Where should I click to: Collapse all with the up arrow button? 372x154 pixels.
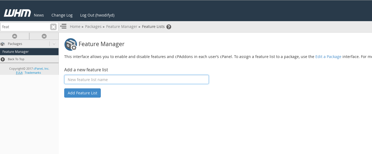[15, 36]
